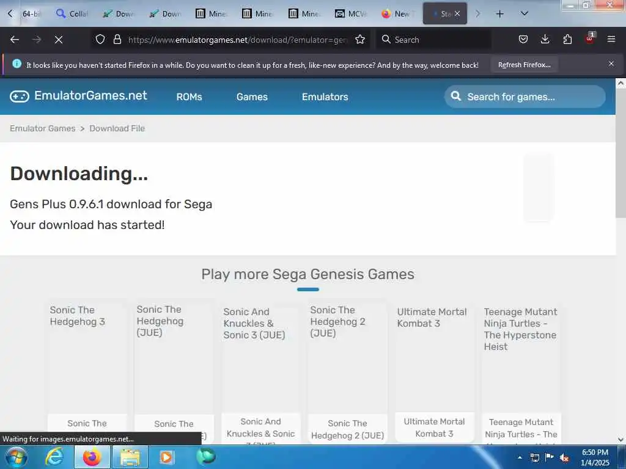This screenshot has height=469, width=626.
Task: Open Teenage Mutant Ninja Turtles Hyperstone Heist card
Action: tap(521, 371)
